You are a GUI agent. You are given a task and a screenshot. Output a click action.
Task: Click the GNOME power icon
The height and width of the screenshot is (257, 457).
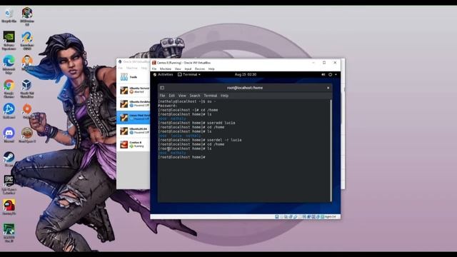coord(330,74)
